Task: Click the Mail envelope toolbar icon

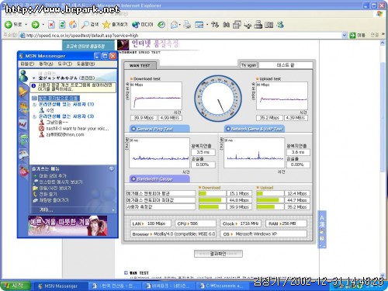Action: (174, 25)
